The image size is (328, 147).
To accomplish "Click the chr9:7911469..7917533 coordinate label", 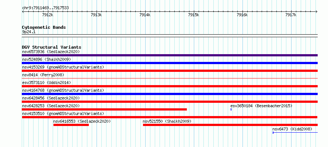I will coord(45,8).
